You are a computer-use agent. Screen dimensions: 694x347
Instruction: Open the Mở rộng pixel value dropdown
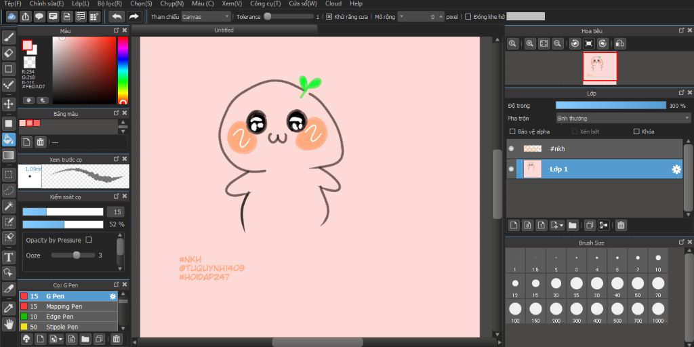tap(401, 17)
